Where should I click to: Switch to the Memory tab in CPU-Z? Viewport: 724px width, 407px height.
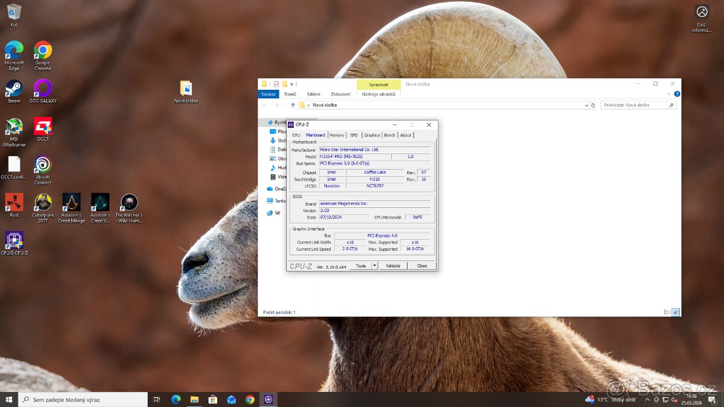tap(337, 135)
